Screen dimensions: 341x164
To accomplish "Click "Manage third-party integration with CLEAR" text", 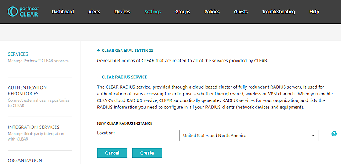I will coord(36,136).
